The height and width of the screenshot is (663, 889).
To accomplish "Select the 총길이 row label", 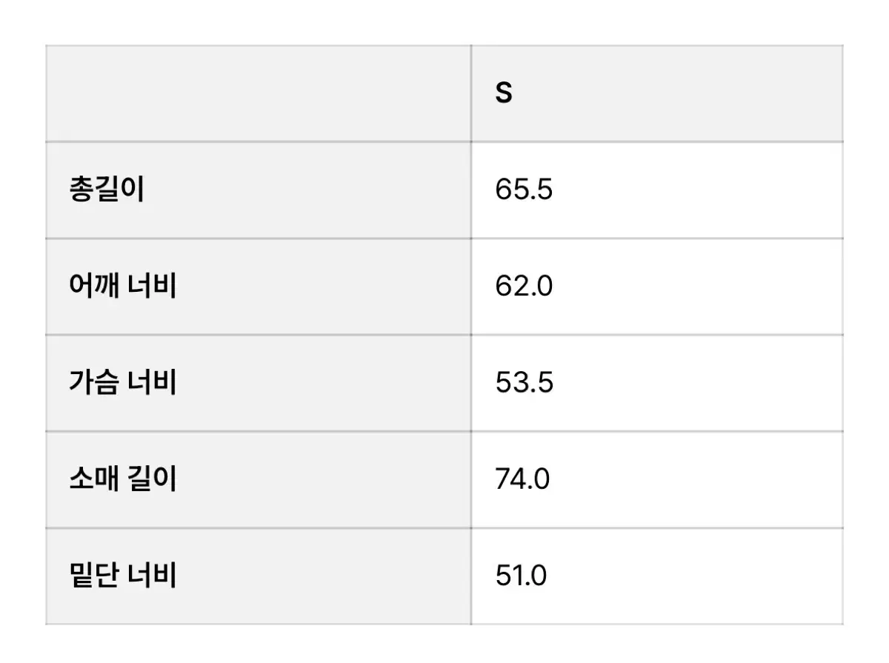I will click(x=107, y=190).
